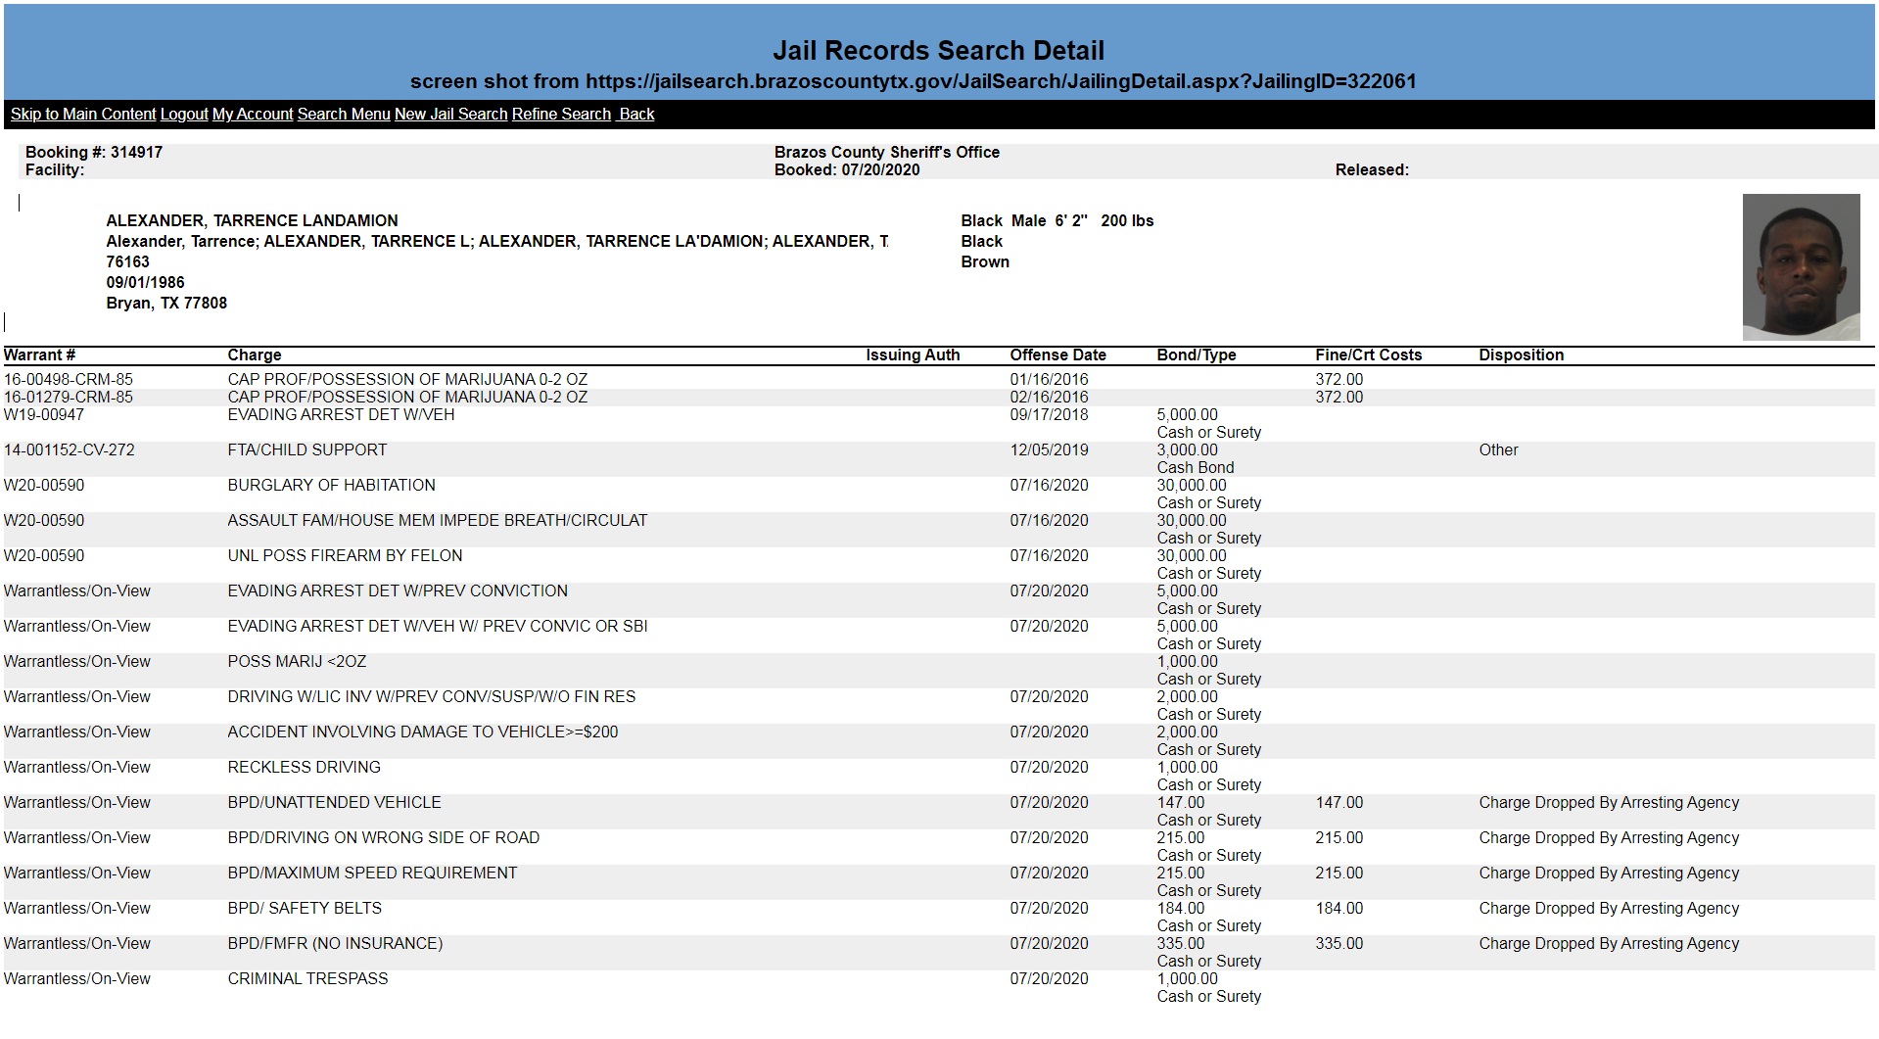Click offense date 09/17/2018
This screenshot has width=1879, height=1039.
1050,414
